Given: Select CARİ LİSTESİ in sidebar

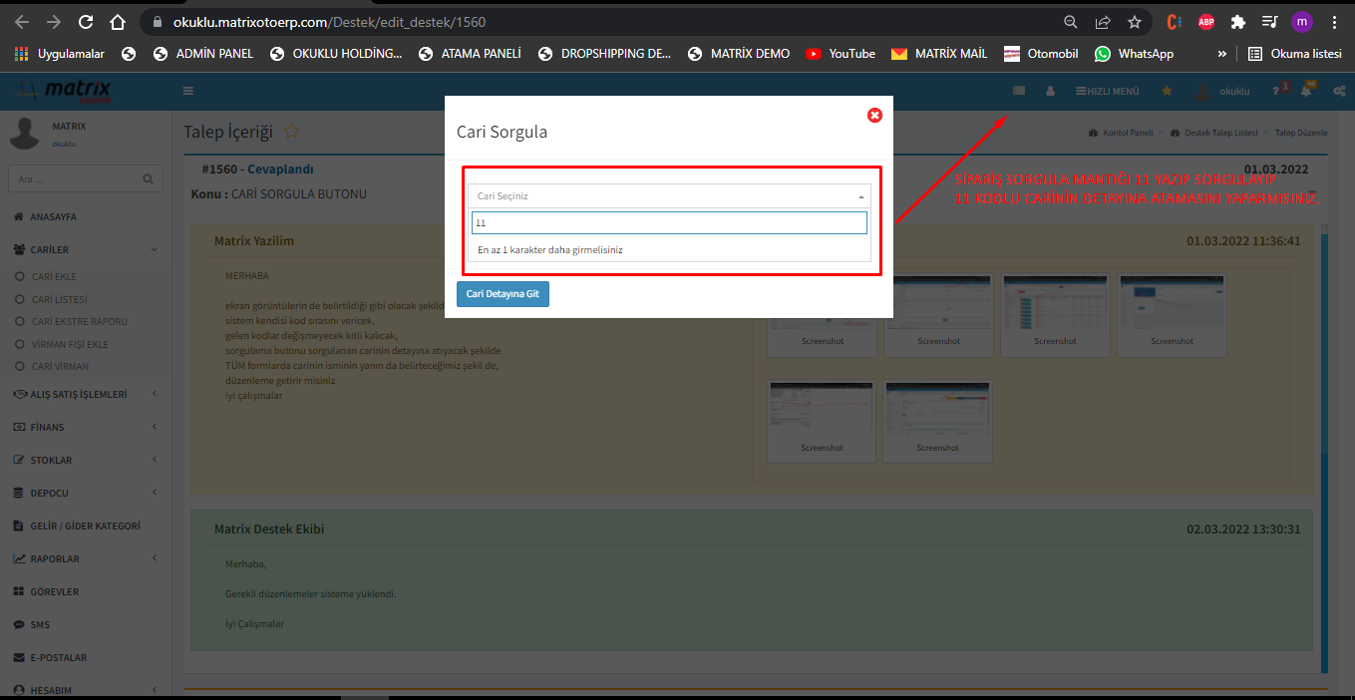Looking at the screenshot, I should pos(60,299).
